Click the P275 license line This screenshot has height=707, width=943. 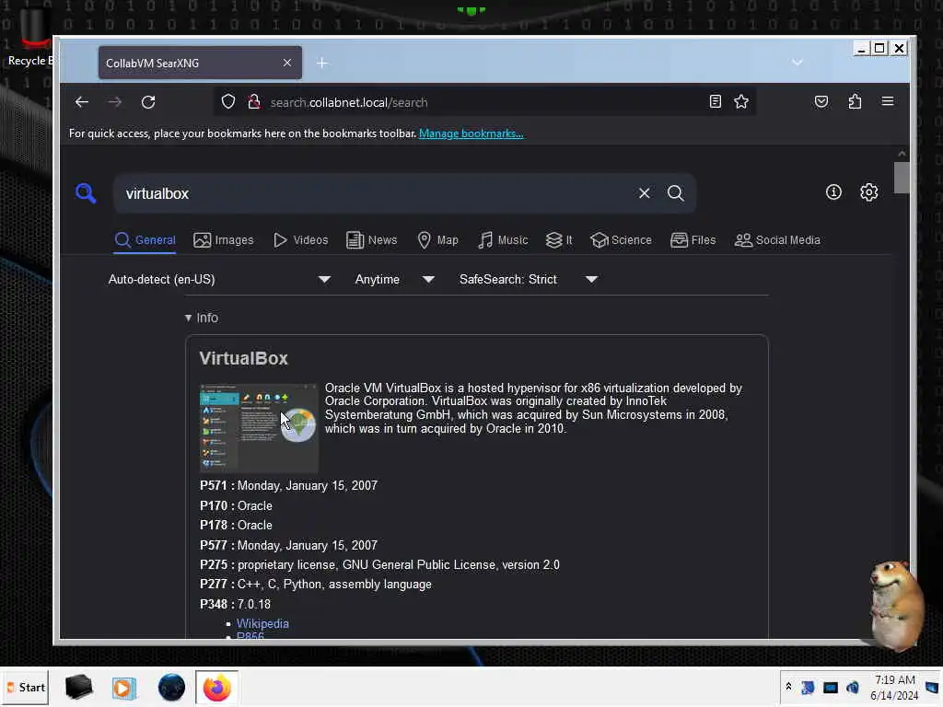coord(379,565)
